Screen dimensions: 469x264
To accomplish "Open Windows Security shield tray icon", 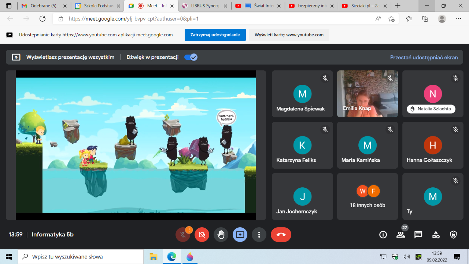I will point(395,257).
